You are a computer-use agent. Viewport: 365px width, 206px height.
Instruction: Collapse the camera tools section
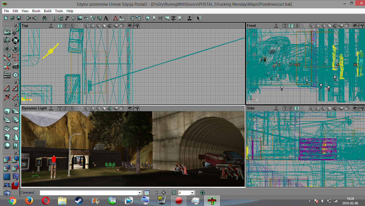tap(17, 25)
